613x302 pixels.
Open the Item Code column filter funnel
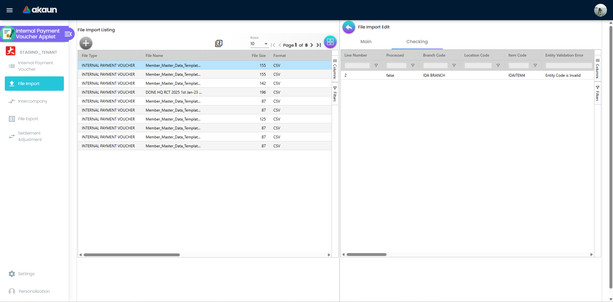tap(535, 65)
